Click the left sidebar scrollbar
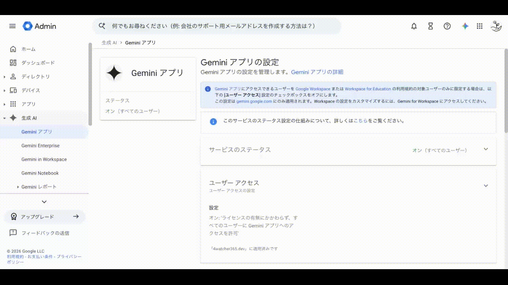Viewport: 508px width, 285px height. click(x=90, y=84)
